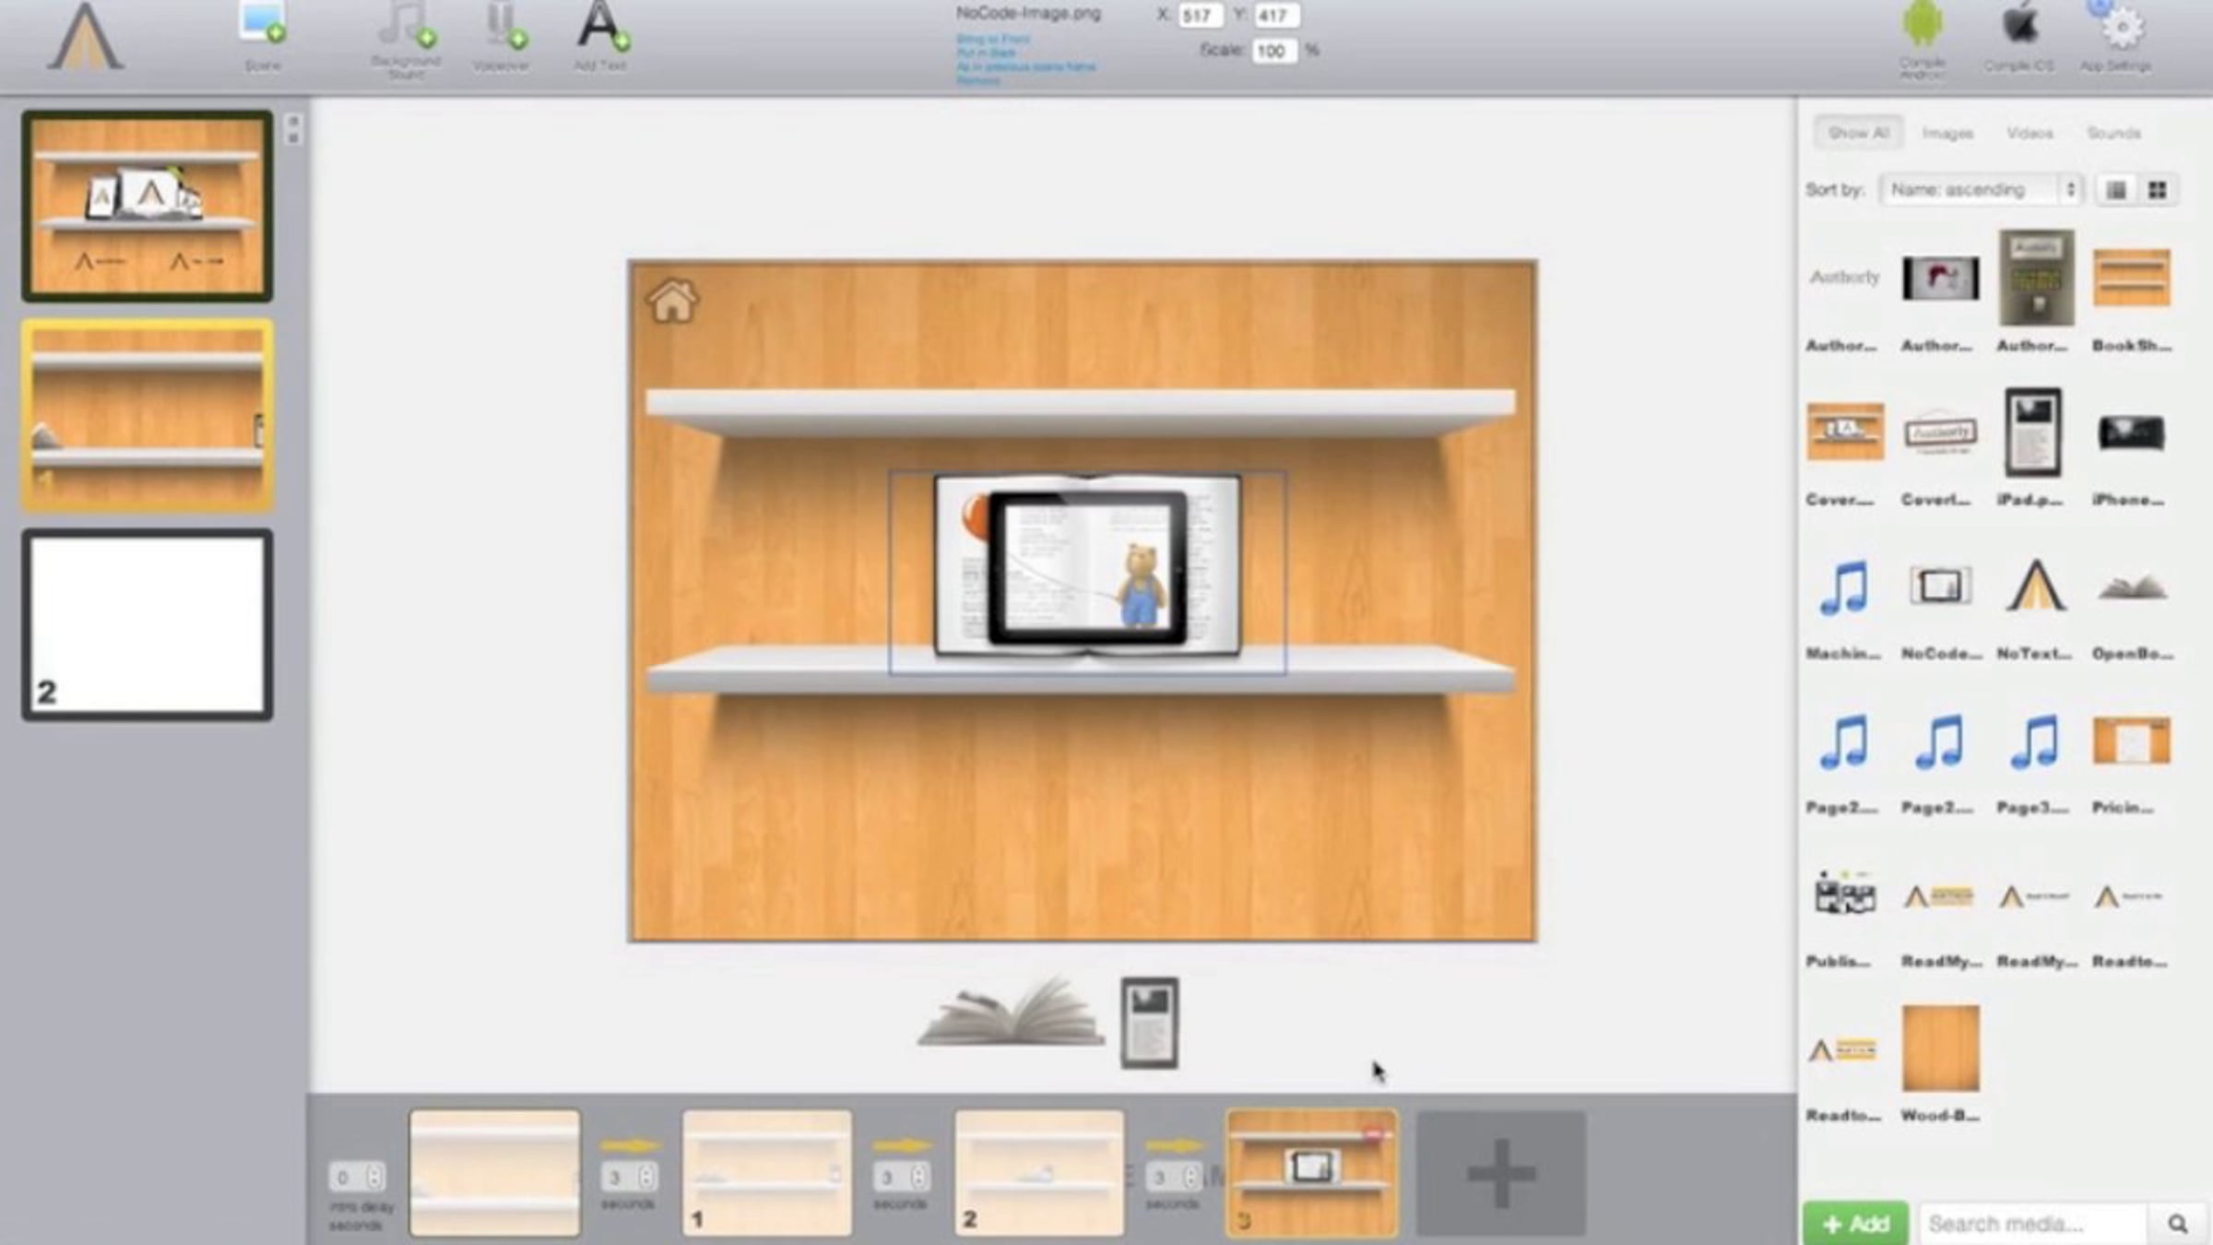This screenshot has height=1245, width=2213.
Task: Click the Search media input field
Action: click(x=2033, y=1223)
